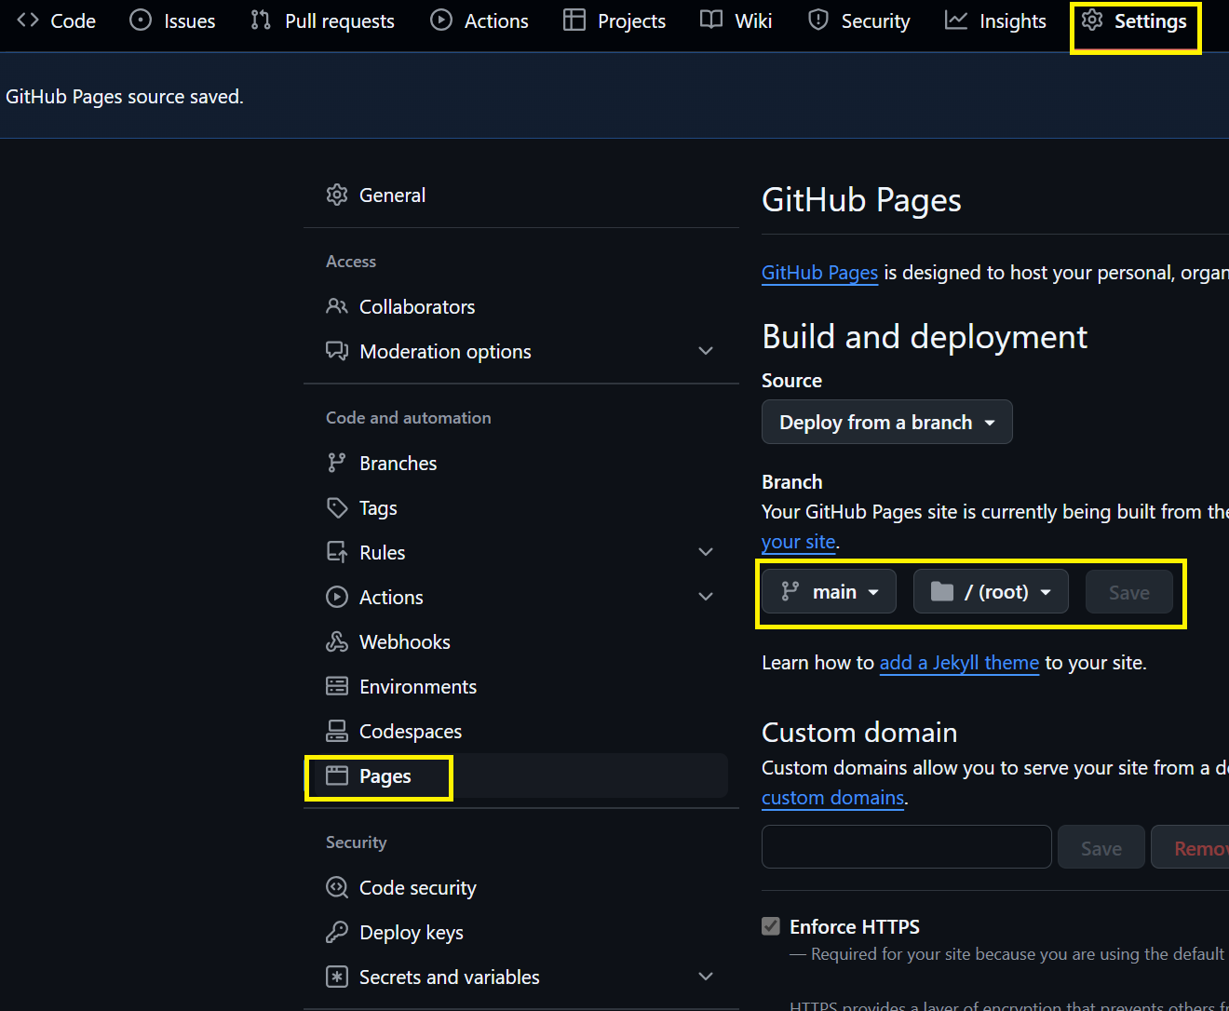The width and height of the screenshot is (1229, 1011).
Task: Click the Deploy keys key icon
Action: [337, 932]
